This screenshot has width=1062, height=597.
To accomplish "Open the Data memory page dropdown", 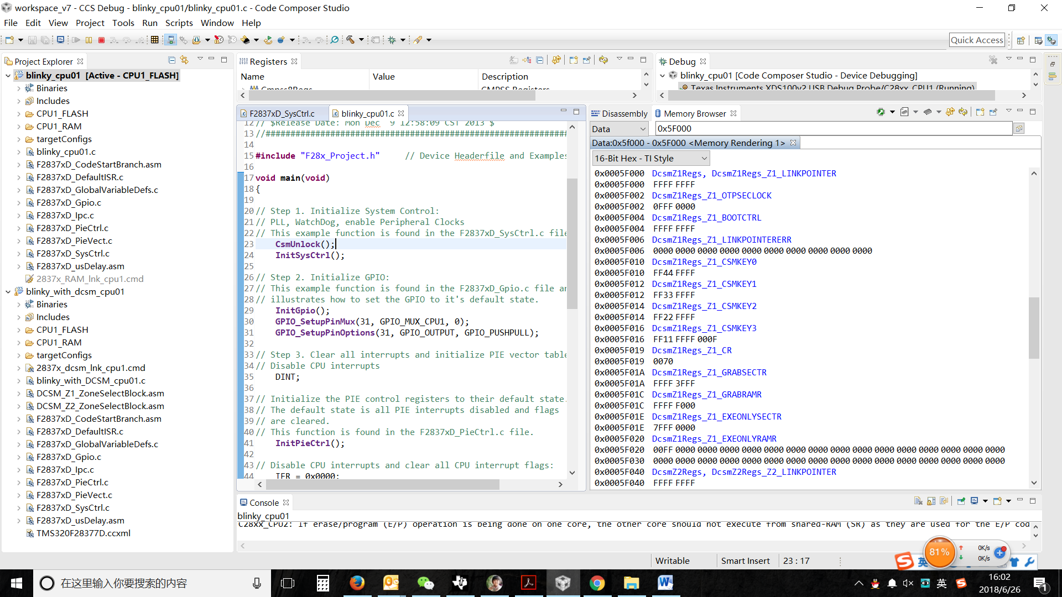I will click(x=619, y=129).
